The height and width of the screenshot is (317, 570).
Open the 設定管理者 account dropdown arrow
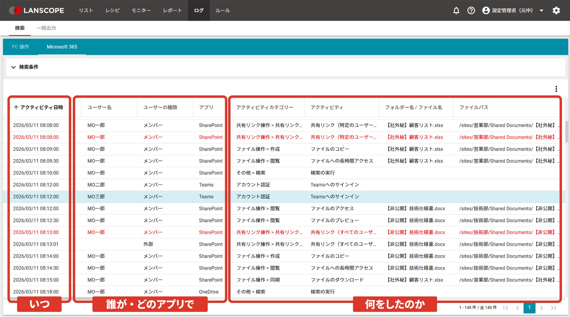point(541,11)
